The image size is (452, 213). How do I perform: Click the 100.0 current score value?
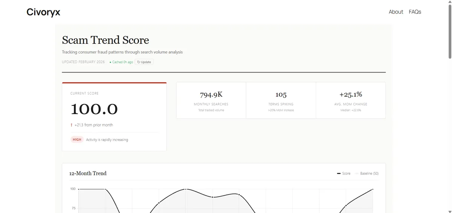point(94,109)
